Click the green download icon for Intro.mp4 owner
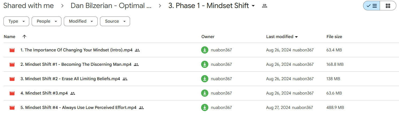The width and height of the screenshot is (399, 114). pyautogui.click(x=205, y=50)
